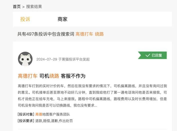Click the 投诉要求 退款,赔偿,道歉 line
Viewport: 177px width, 131px height.
point(45,121)
